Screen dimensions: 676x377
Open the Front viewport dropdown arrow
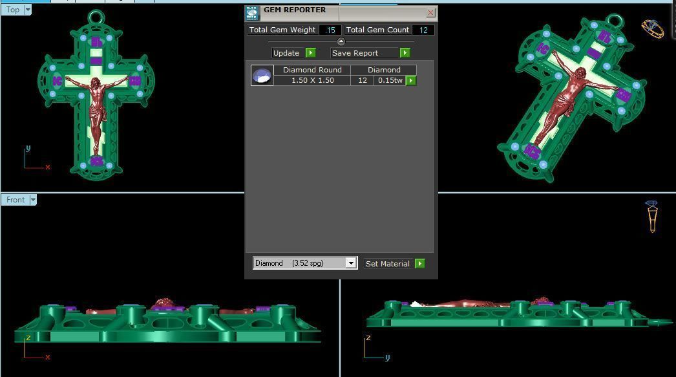[x=33, y=200]
